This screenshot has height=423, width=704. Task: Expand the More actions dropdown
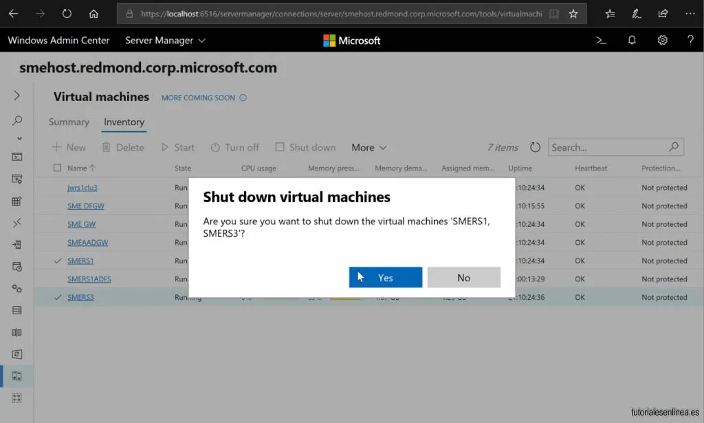tap(369, 147)
